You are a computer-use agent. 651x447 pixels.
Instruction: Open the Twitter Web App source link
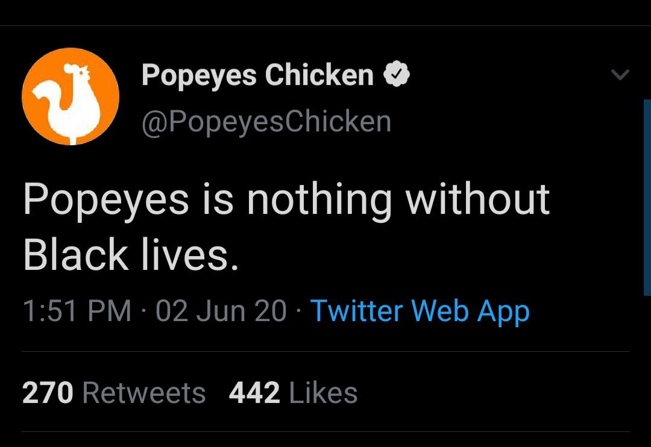(x=420, y=311)
